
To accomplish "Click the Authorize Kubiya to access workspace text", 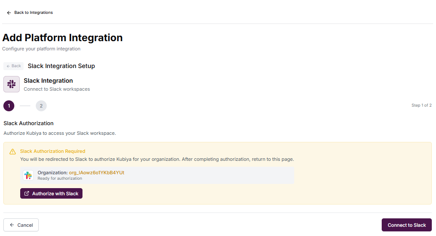I will point(59,133).
